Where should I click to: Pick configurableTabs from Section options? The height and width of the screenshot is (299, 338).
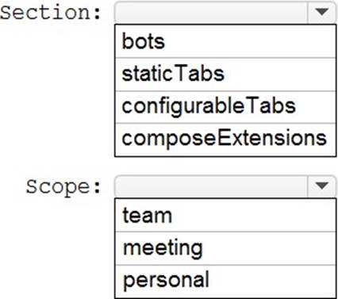coord(225,107)
